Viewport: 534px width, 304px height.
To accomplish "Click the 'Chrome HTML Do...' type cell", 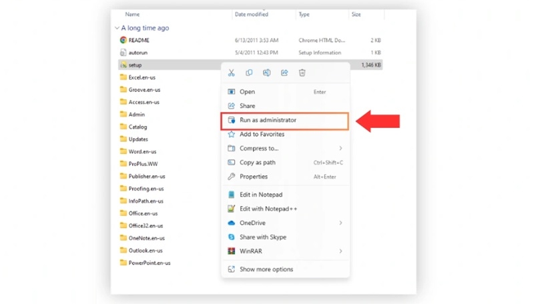I will click(x=322, y=40).
